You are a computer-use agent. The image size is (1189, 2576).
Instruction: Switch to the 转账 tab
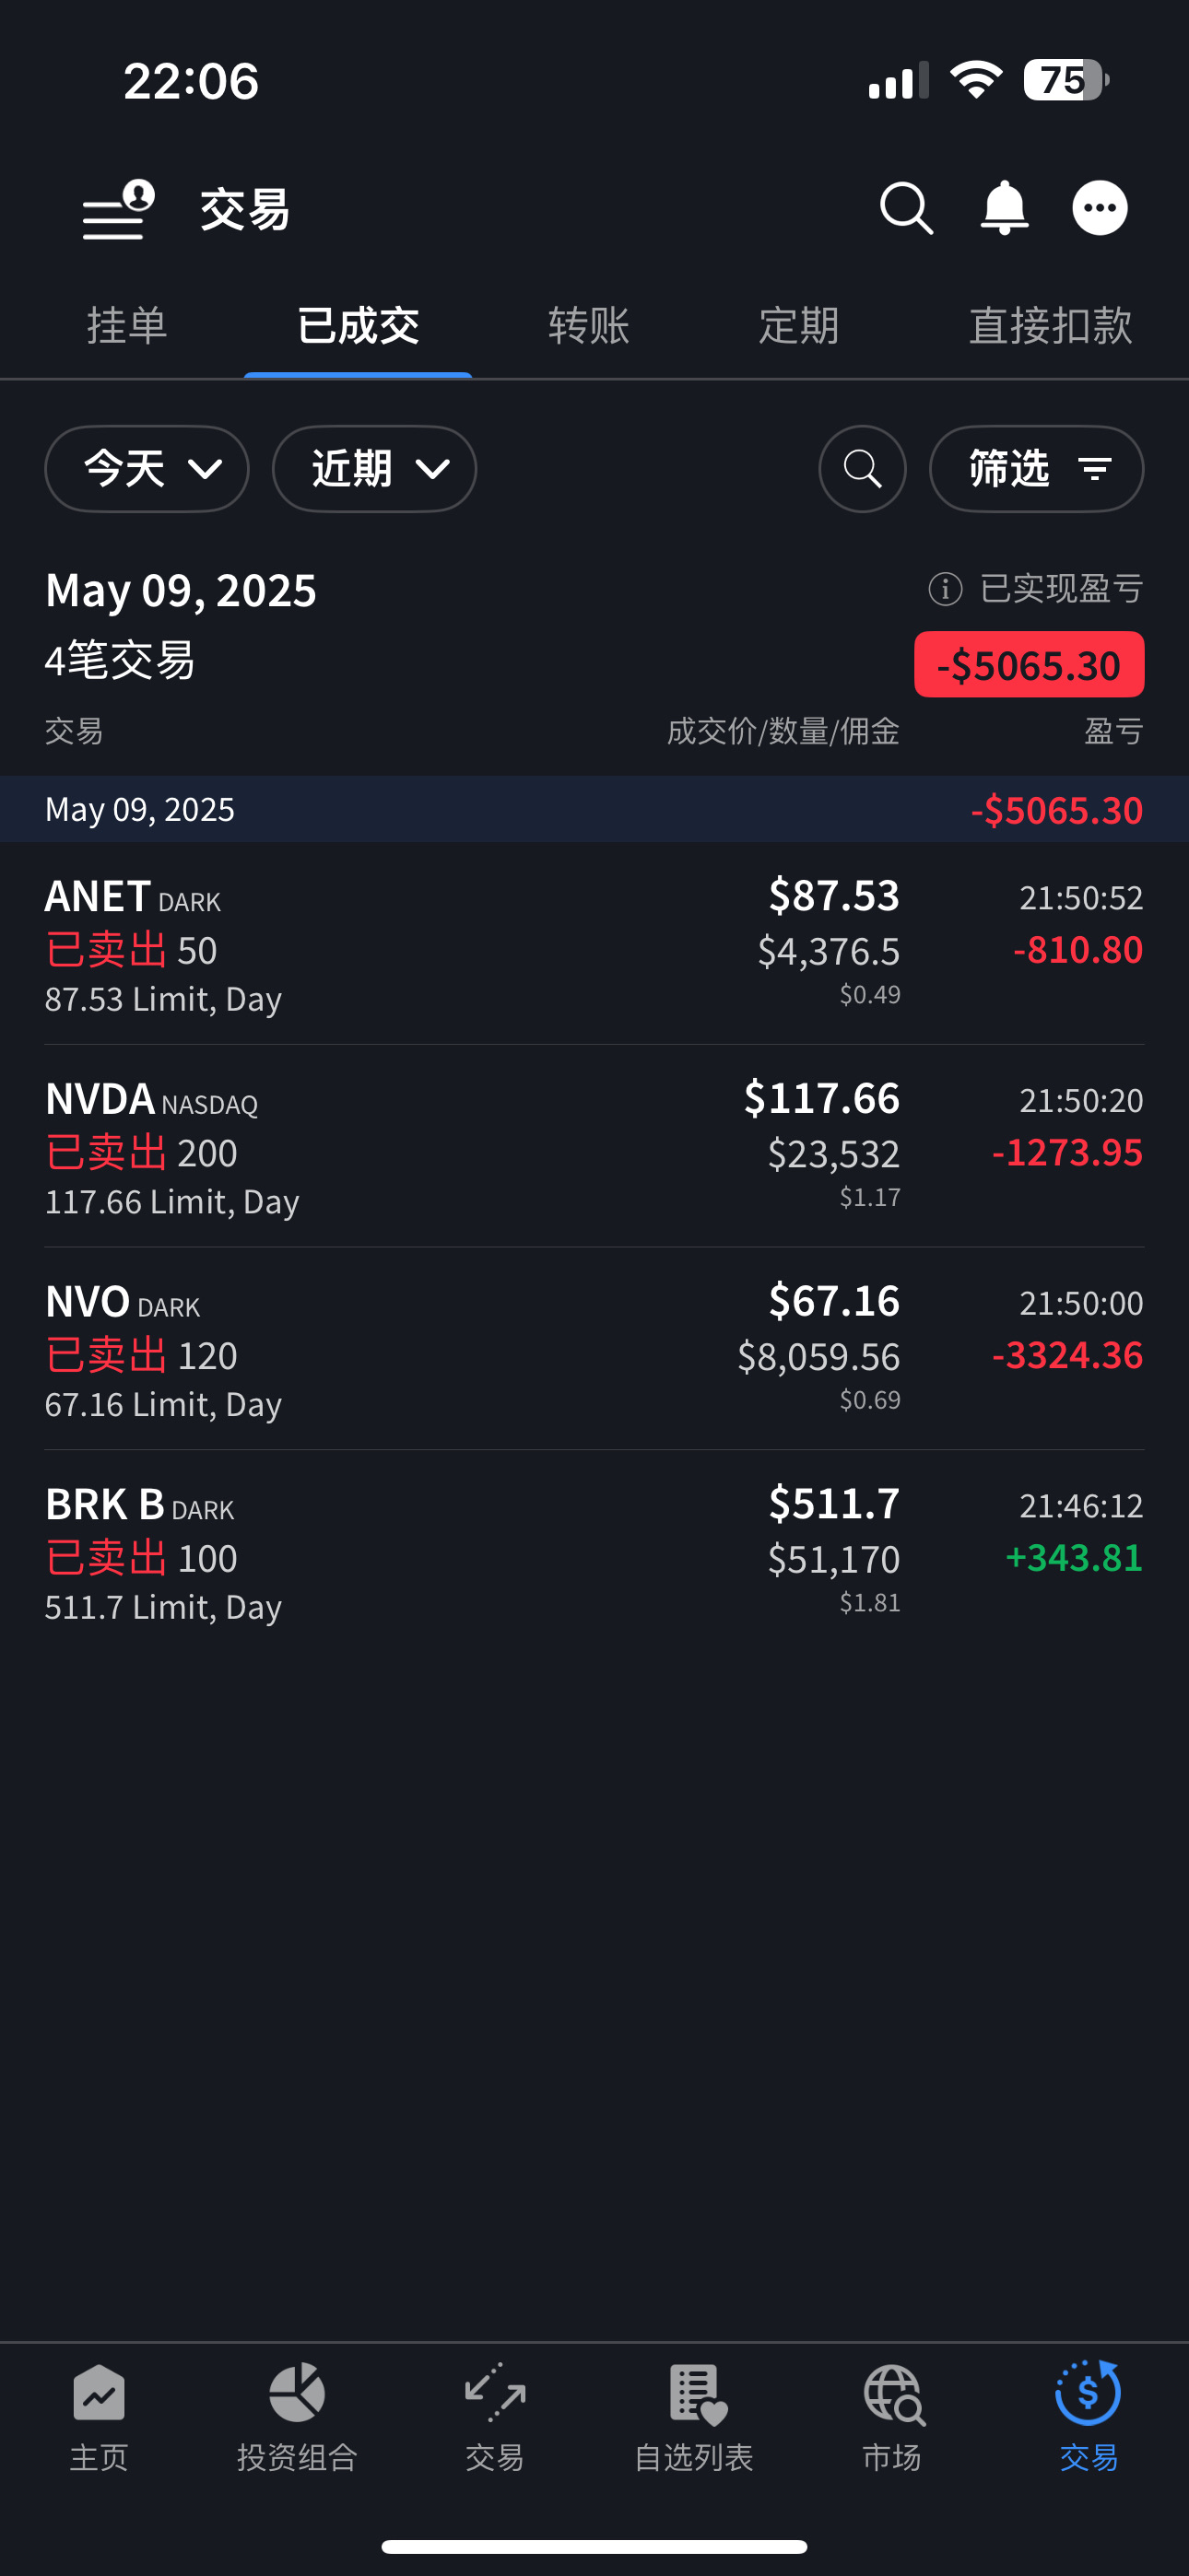point(588,326)
